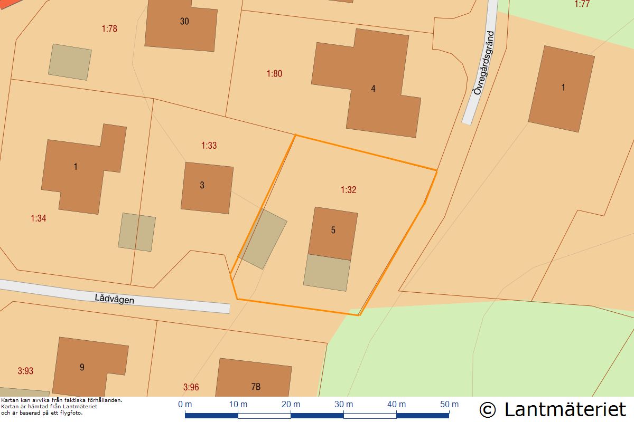Click the 'Kartan kan avvika' disclaimer line
Image resolution: width=634 pixels, height=422 pixels.
tap(62, 400)
